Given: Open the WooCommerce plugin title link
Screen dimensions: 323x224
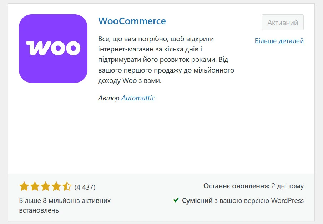Looking at the screenshot, I should pyautogui.click(x=132, y=21).
